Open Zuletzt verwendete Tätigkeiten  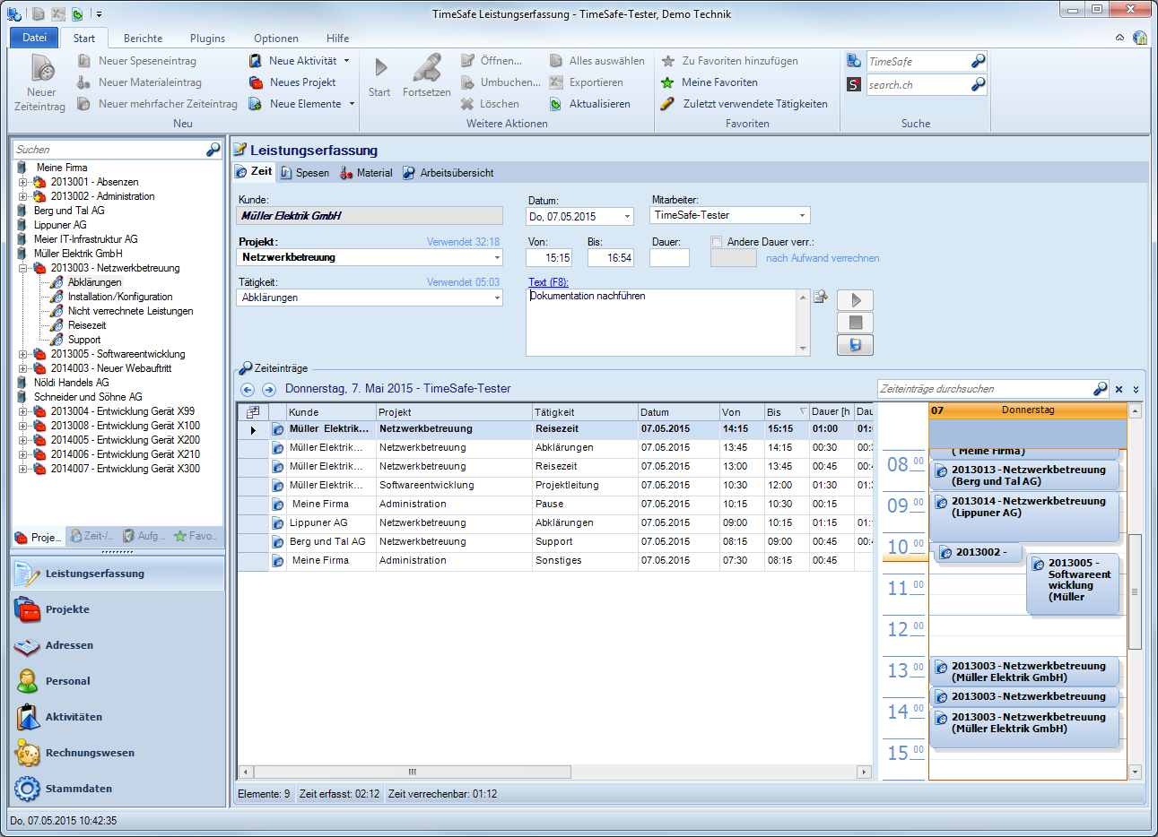(x=744, y=104)
